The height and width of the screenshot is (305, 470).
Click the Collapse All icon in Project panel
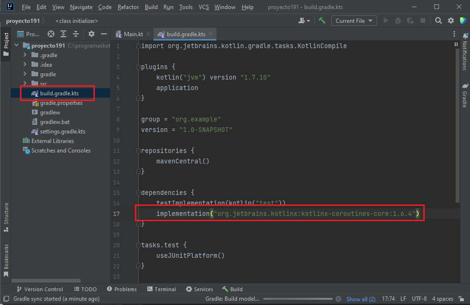(76, 34)
